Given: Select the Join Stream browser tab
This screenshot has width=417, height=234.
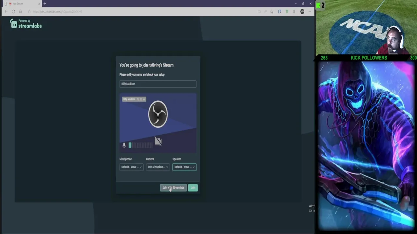Looking at the screenshot, I should tap(22, 4).
